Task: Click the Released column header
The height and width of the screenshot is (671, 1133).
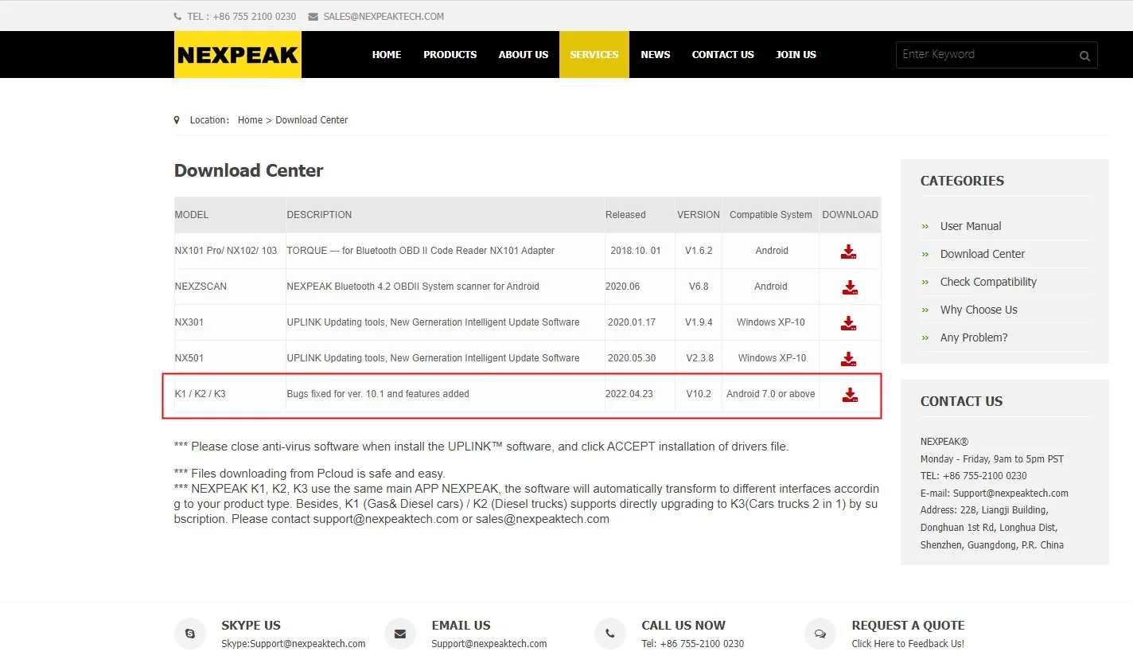Action: (625, 215)
